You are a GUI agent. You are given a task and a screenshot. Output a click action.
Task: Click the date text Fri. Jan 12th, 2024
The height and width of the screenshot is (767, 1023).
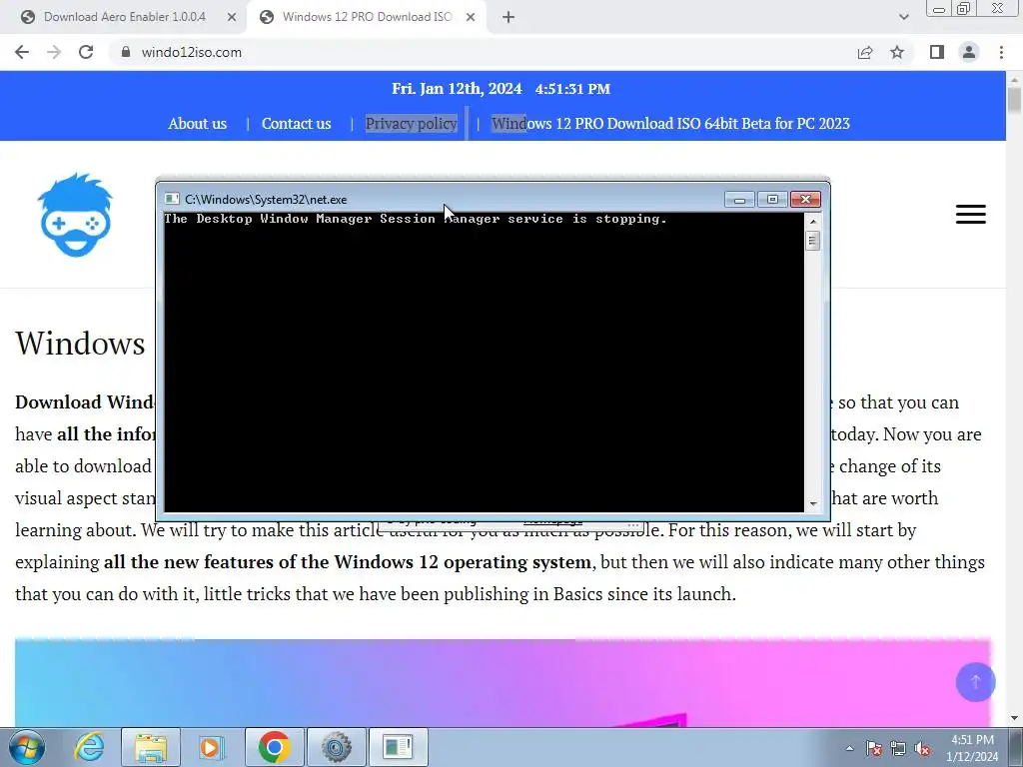click(457, 89)
